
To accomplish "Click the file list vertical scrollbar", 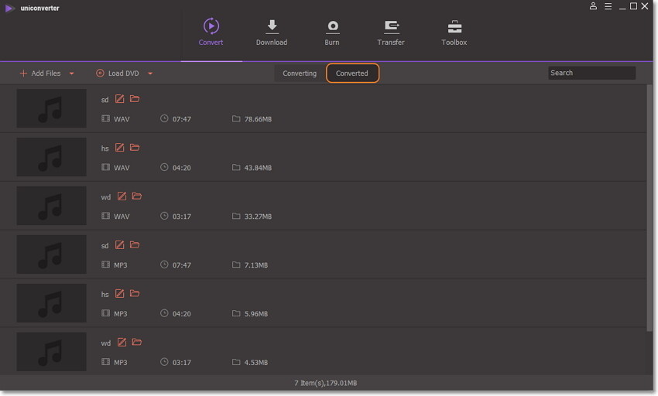I will pyautogui.click(x=649, y=207).
